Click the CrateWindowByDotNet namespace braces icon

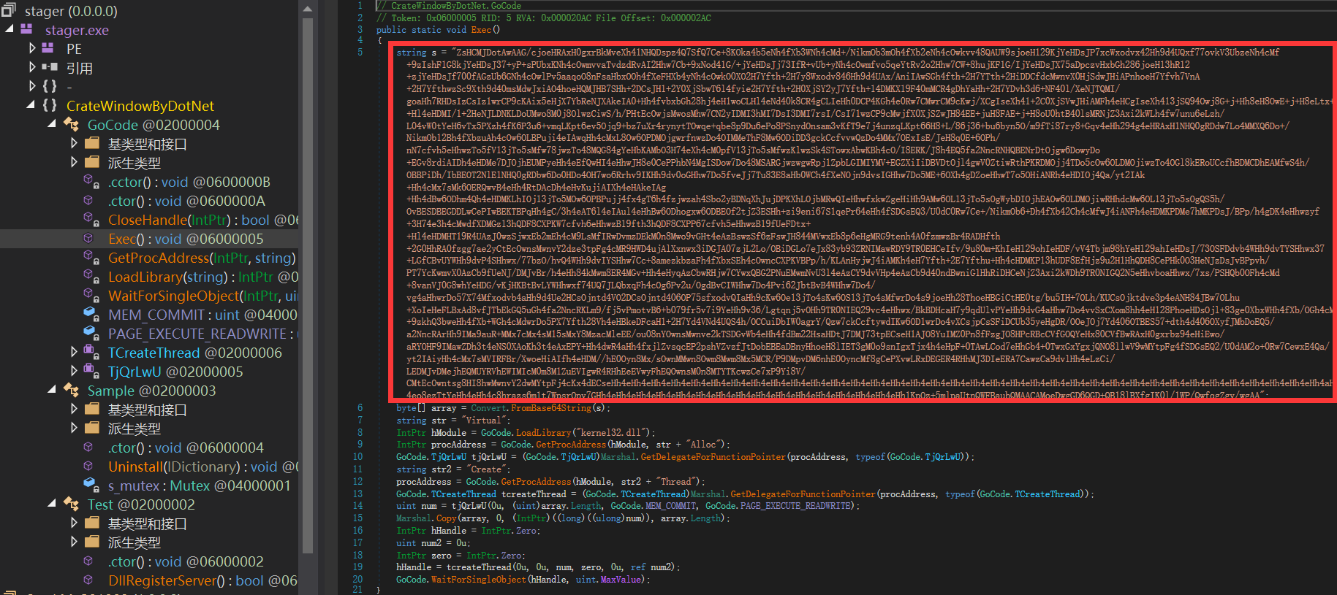[49, 105]
